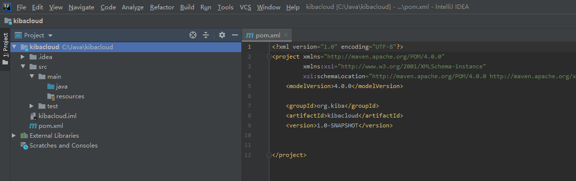The height and width of the screenshot is (181, 576).
Task: Expand the .idea folder arrow
Action: (x=23, y=57)
